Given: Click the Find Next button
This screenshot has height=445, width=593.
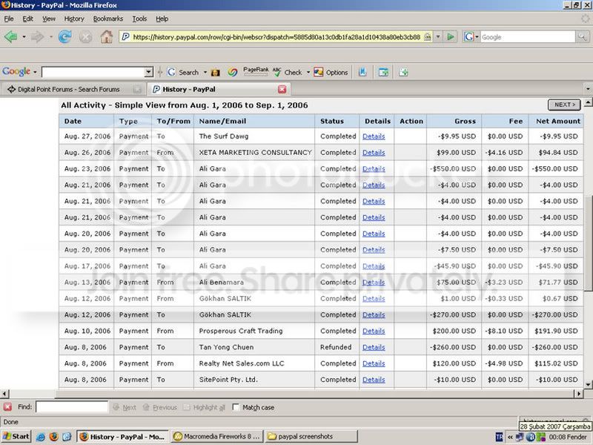Looking at the screenshot, I should (x=125, y=407).
